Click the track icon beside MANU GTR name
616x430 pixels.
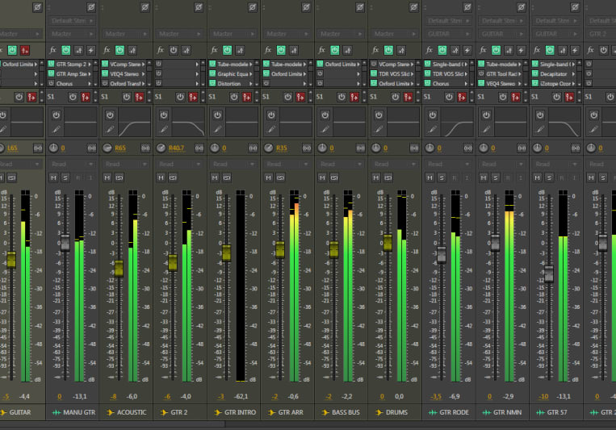[57, 412]
